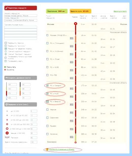Click the orange icon beside Исключить отмеченные link

[x=47, y=149]
